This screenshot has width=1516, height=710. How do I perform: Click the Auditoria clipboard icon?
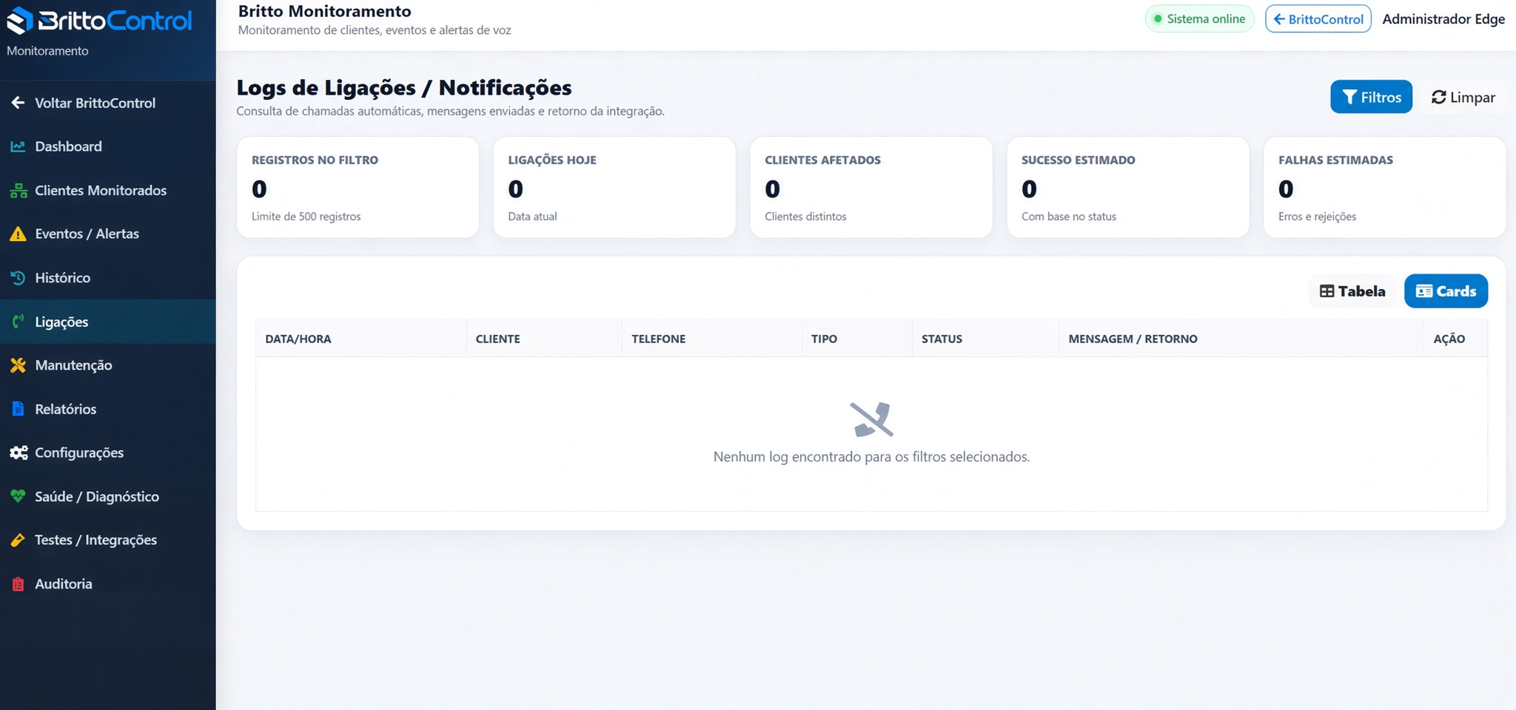pyautogui.click(x=18, y=584)
